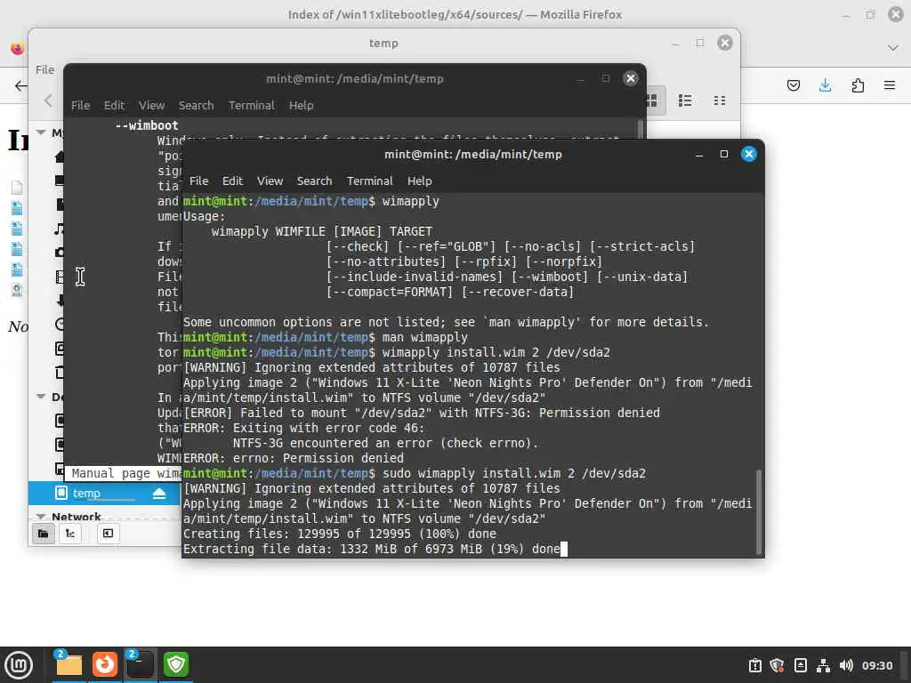Open green shield app in taskbar
This screenshot has height=683, width=911.
[x=176, y=664]
